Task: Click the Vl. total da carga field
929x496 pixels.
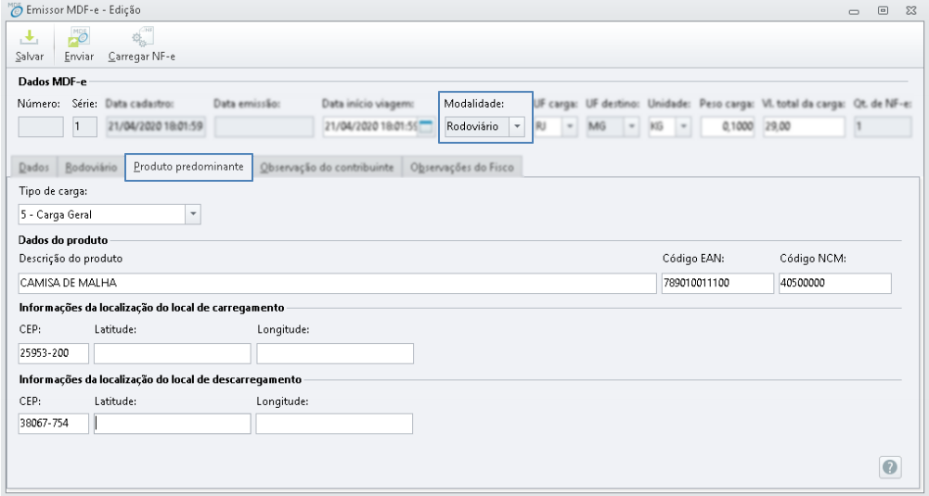Action: click(x=804, y=127)
